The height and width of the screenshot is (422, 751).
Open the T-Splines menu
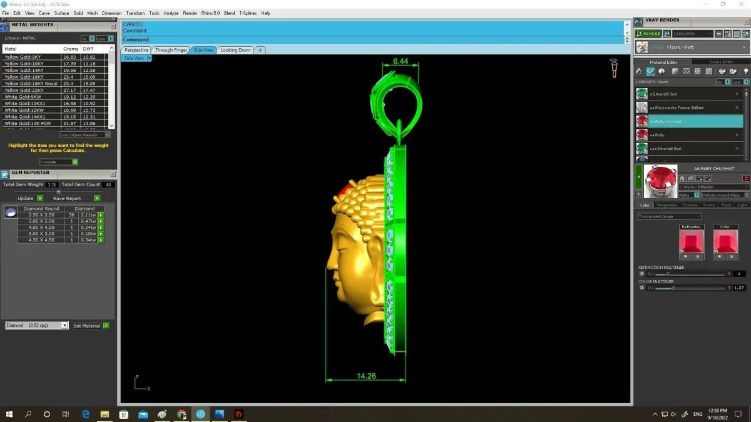point(248,13)
